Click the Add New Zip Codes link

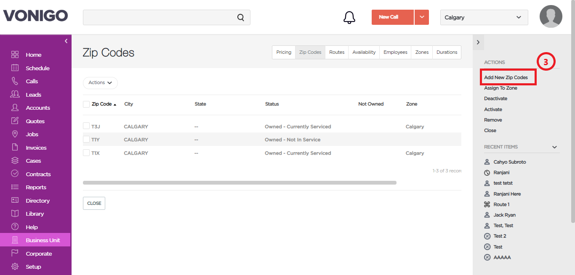pyautogui.click(x=506, y=77)
